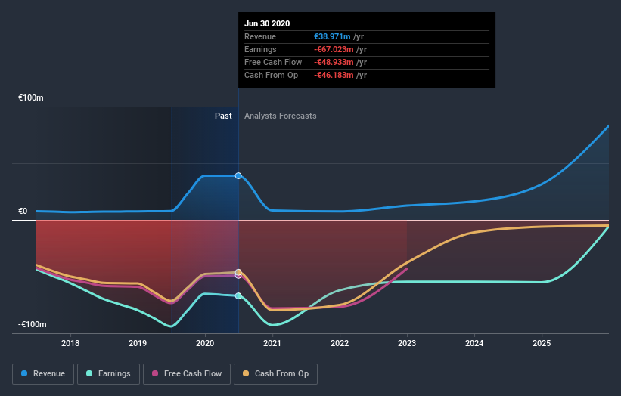Screen dimensions: 621x396
Task: Select the 2024 x-axis label
Action: [x=474, y=343]
